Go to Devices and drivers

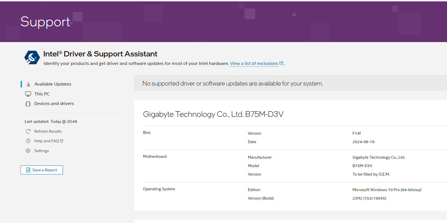(x=54, y=104)
